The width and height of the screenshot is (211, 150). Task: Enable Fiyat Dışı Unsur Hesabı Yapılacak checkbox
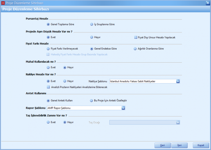click(136, 37)
